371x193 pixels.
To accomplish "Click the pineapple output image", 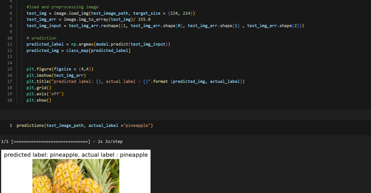I will pyautogui.click(x=76, y=176).
